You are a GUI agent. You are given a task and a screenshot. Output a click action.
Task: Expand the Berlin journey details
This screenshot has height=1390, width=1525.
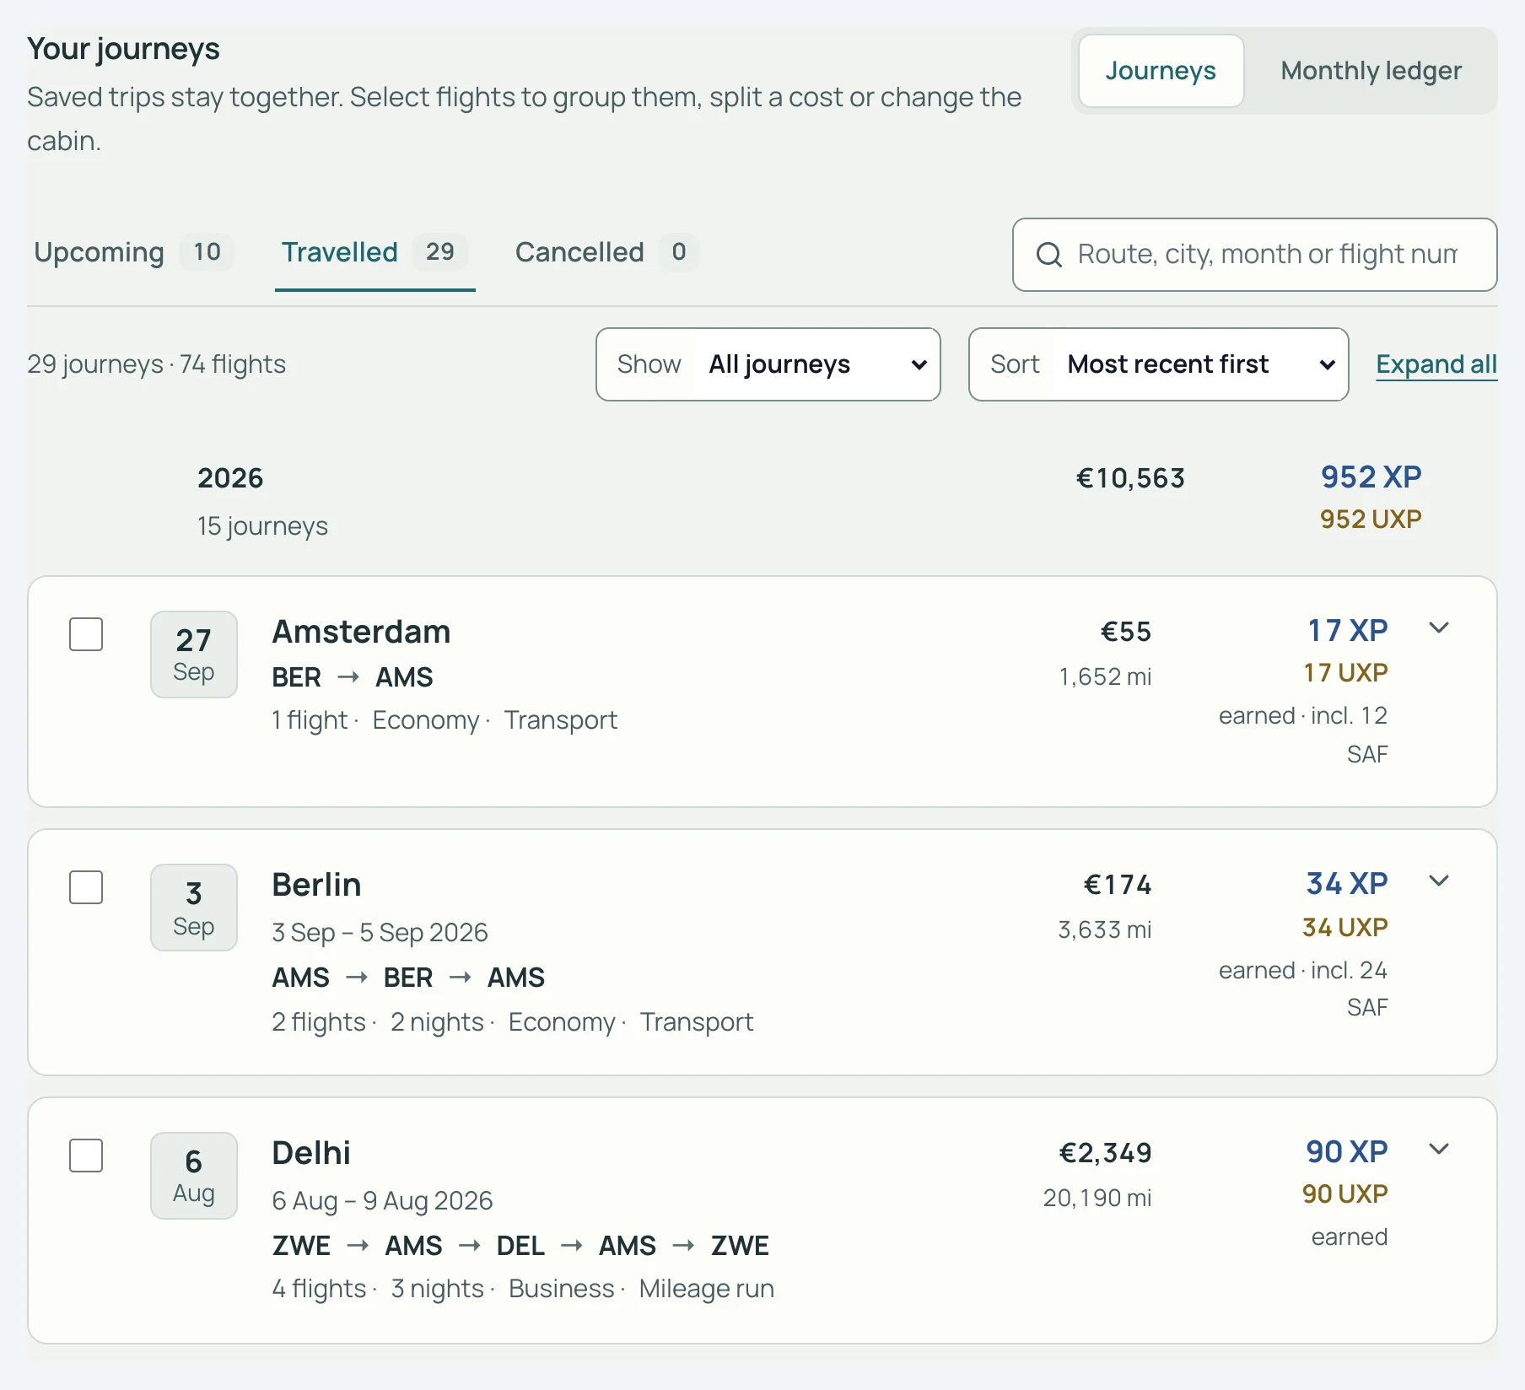pos(1439,881)
